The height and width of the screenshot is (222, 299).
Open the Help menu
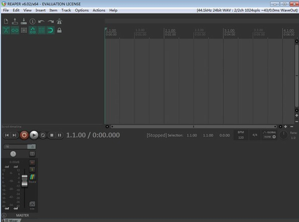click(x=113, y=10)
